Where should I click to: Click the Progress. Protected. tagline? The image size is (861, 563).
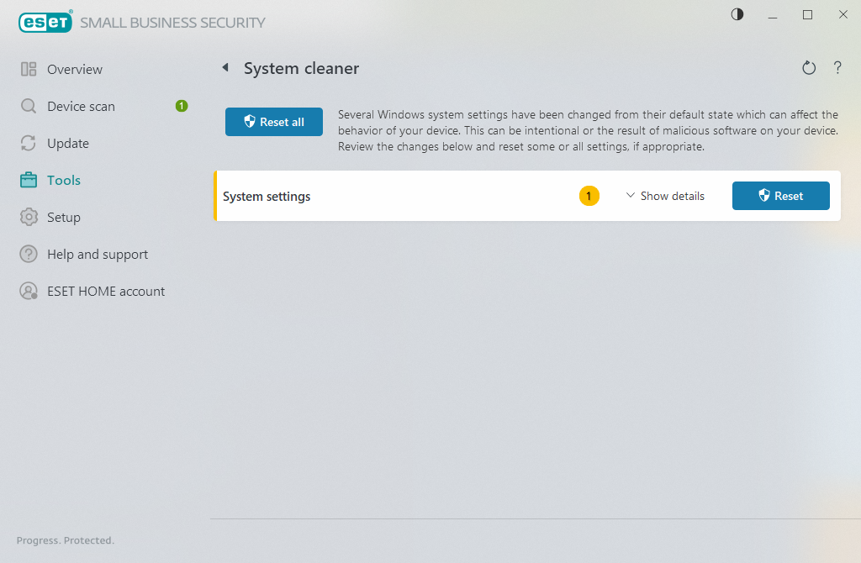click(x=66, y=540)
